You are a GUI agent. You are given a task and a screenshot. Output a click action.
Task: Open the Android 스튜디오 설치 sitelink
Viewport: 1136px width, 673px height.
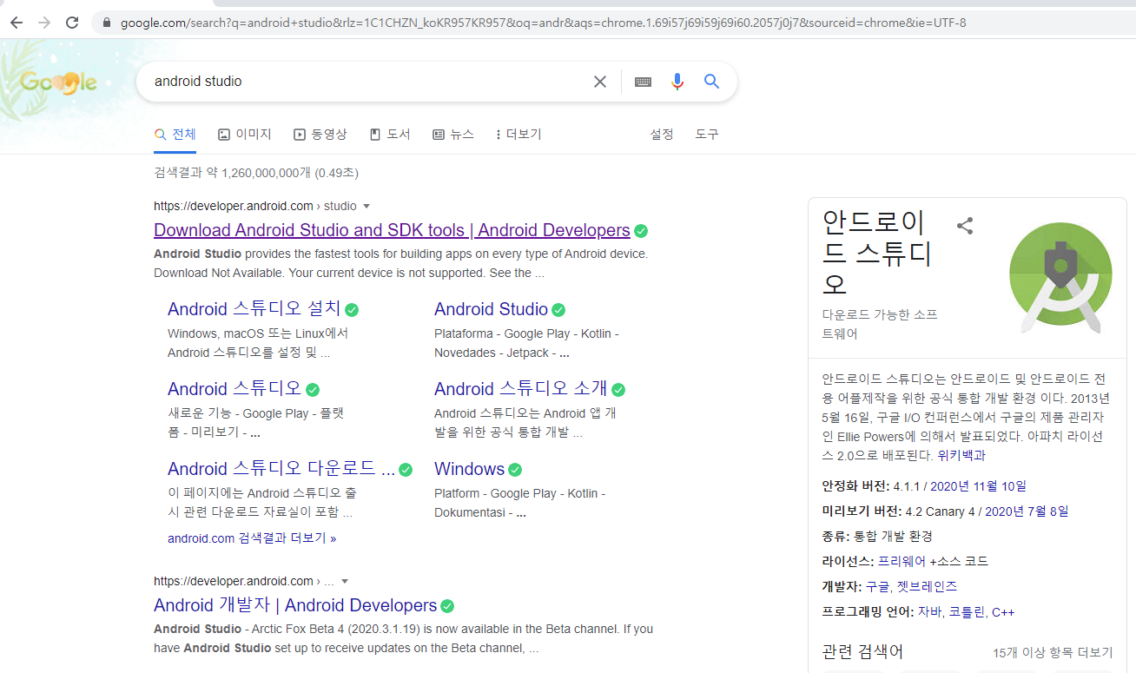click(x=254, y=309)
